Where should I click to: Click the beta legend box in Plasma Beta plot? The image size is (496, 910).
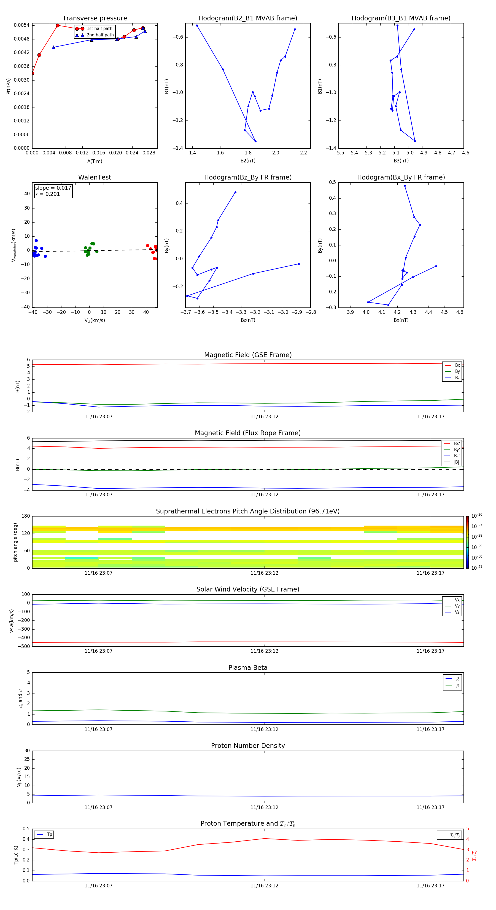[452, 682]
